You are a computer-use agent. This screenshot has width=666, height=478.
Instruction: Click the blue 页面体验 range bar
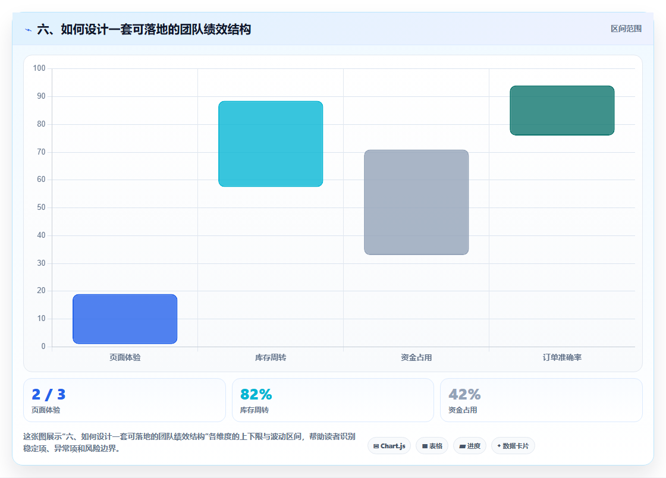(125, 319)
